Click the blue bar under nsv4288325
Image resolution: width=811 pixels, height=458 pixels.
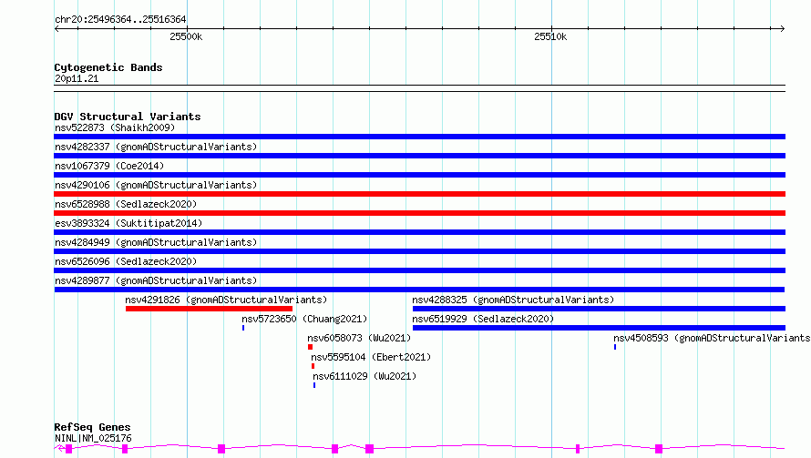click(599, 309)
